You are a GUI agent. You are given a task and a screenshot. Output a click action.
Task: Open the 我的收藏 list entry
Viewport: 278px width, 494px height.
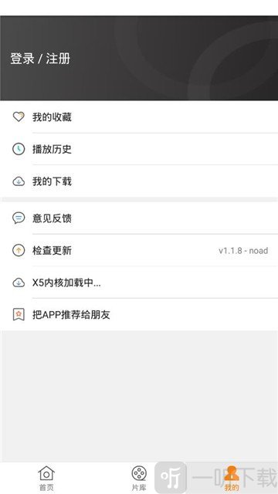[139, 117]
